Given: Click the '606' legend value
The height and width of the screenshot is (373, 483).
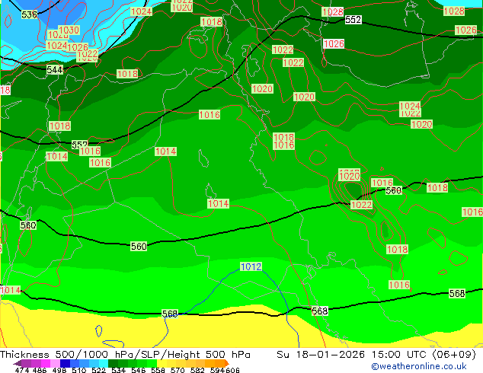Looking at the screenshot, I should (x=232, y=370).
